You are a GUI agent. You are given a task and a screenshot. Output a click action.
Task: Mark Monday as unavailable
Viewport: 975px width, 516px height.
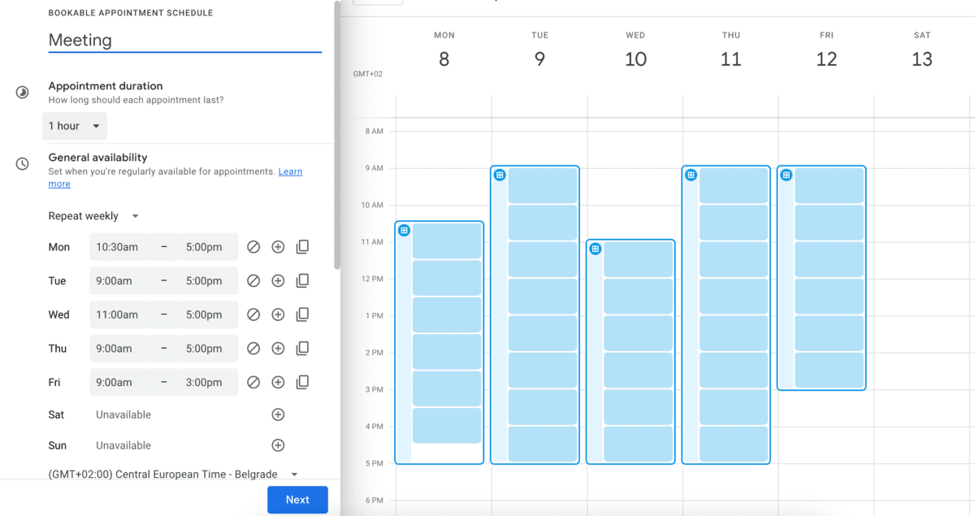[x=253, y=246]
